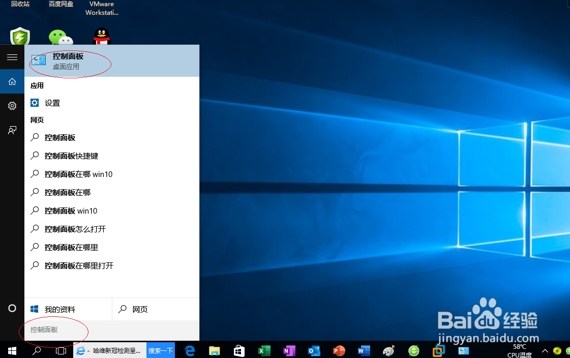The width and height of the screenshot is (570, 358).
Task: Open PowerPoint from the taskbar
Action: [x=338, y=351]
